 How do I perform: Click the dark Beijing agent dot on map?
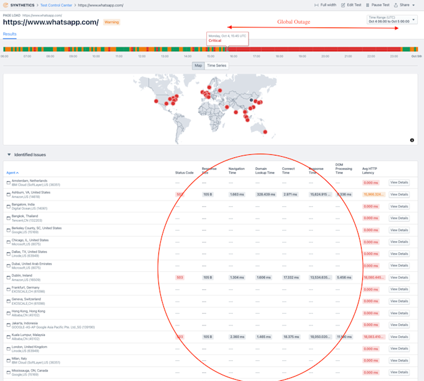coord(251,100)
